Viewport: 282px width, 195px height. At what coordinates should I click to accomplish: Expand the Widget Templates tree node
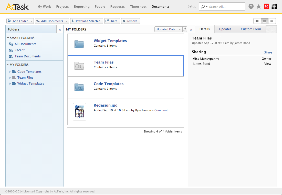[10, 84]
